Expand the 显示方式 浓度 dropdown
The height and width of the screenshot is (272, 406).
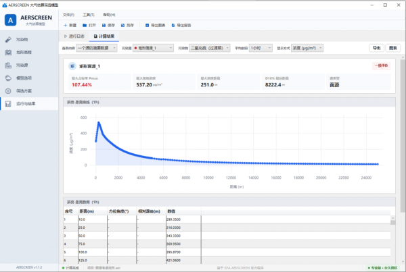click(307, 48)
